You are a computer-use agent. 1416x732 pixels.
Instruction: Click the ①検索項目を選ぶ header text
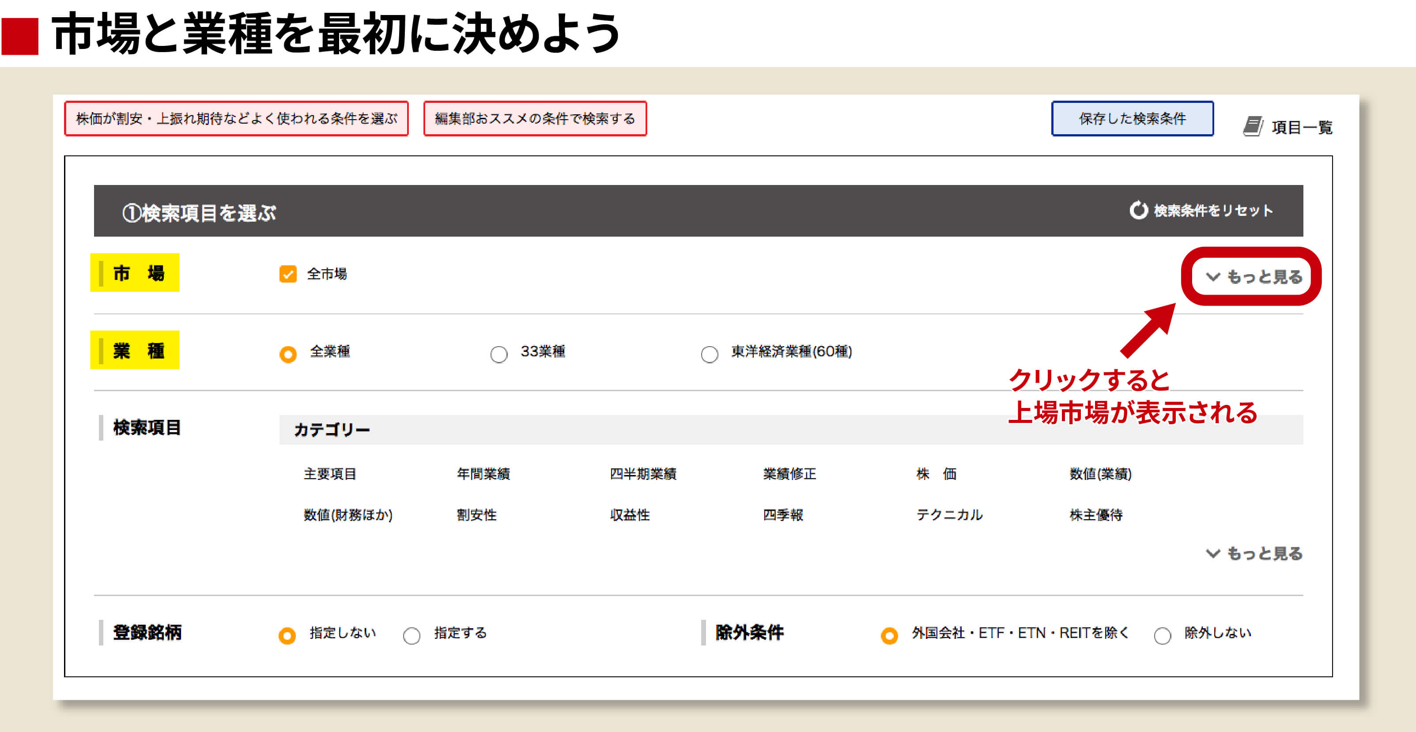coord(198,213)
